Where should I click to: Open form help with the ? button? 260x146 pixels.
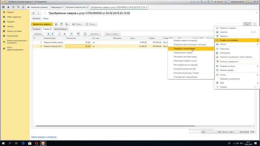[x=255, y=24]
